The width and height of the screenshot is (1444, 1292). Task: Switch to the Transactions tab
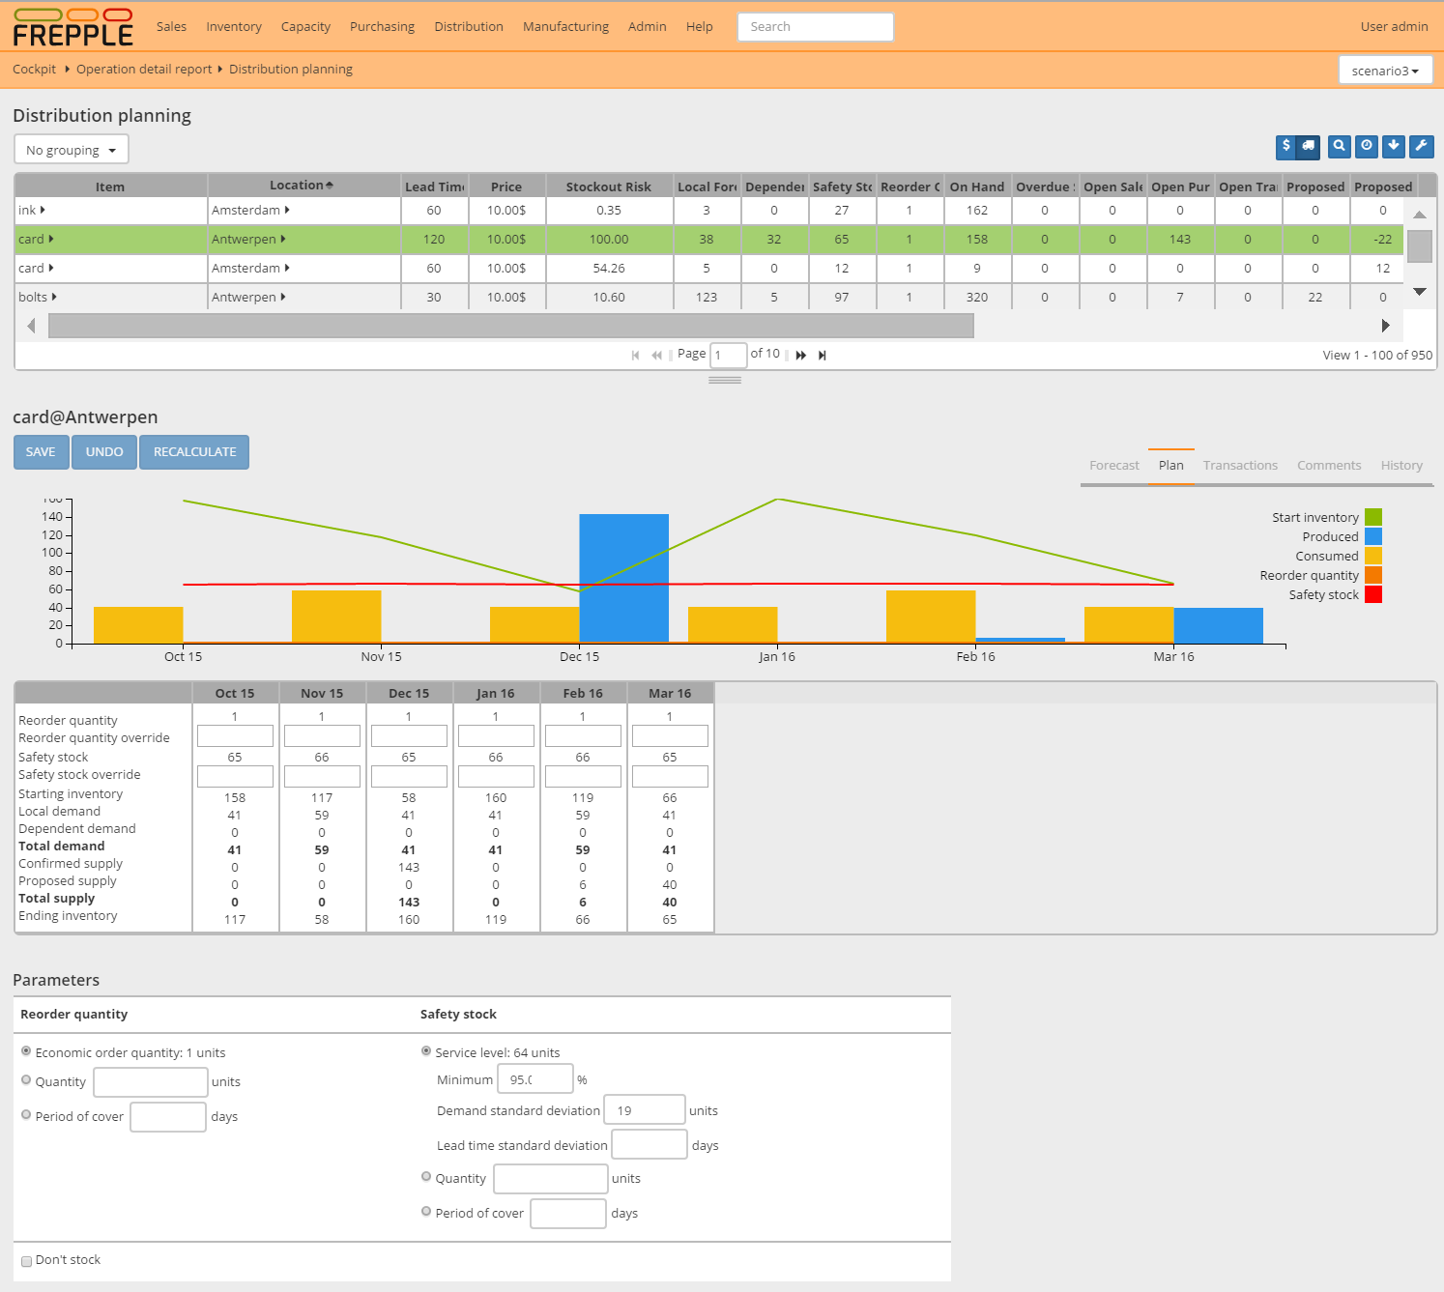pos(1240,466)
